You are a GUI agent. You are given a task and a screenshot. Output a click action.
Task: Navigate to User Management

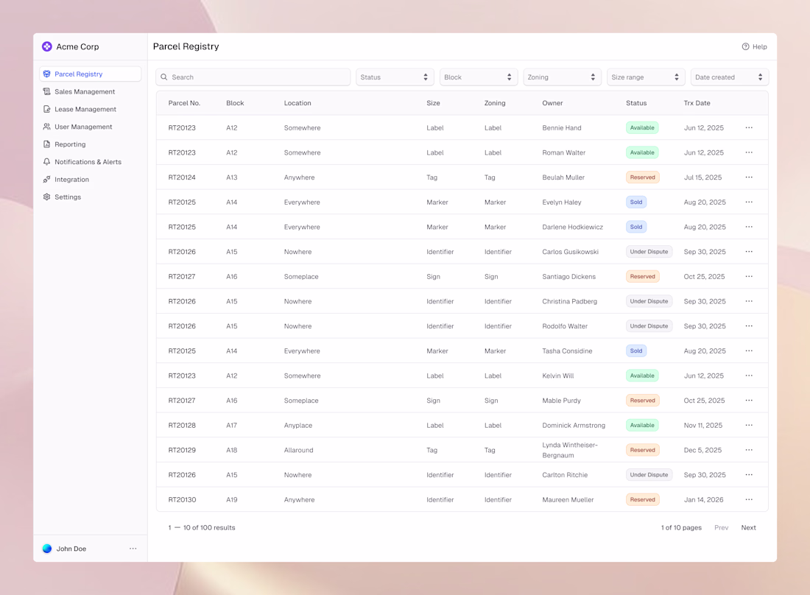pos(91,127)
